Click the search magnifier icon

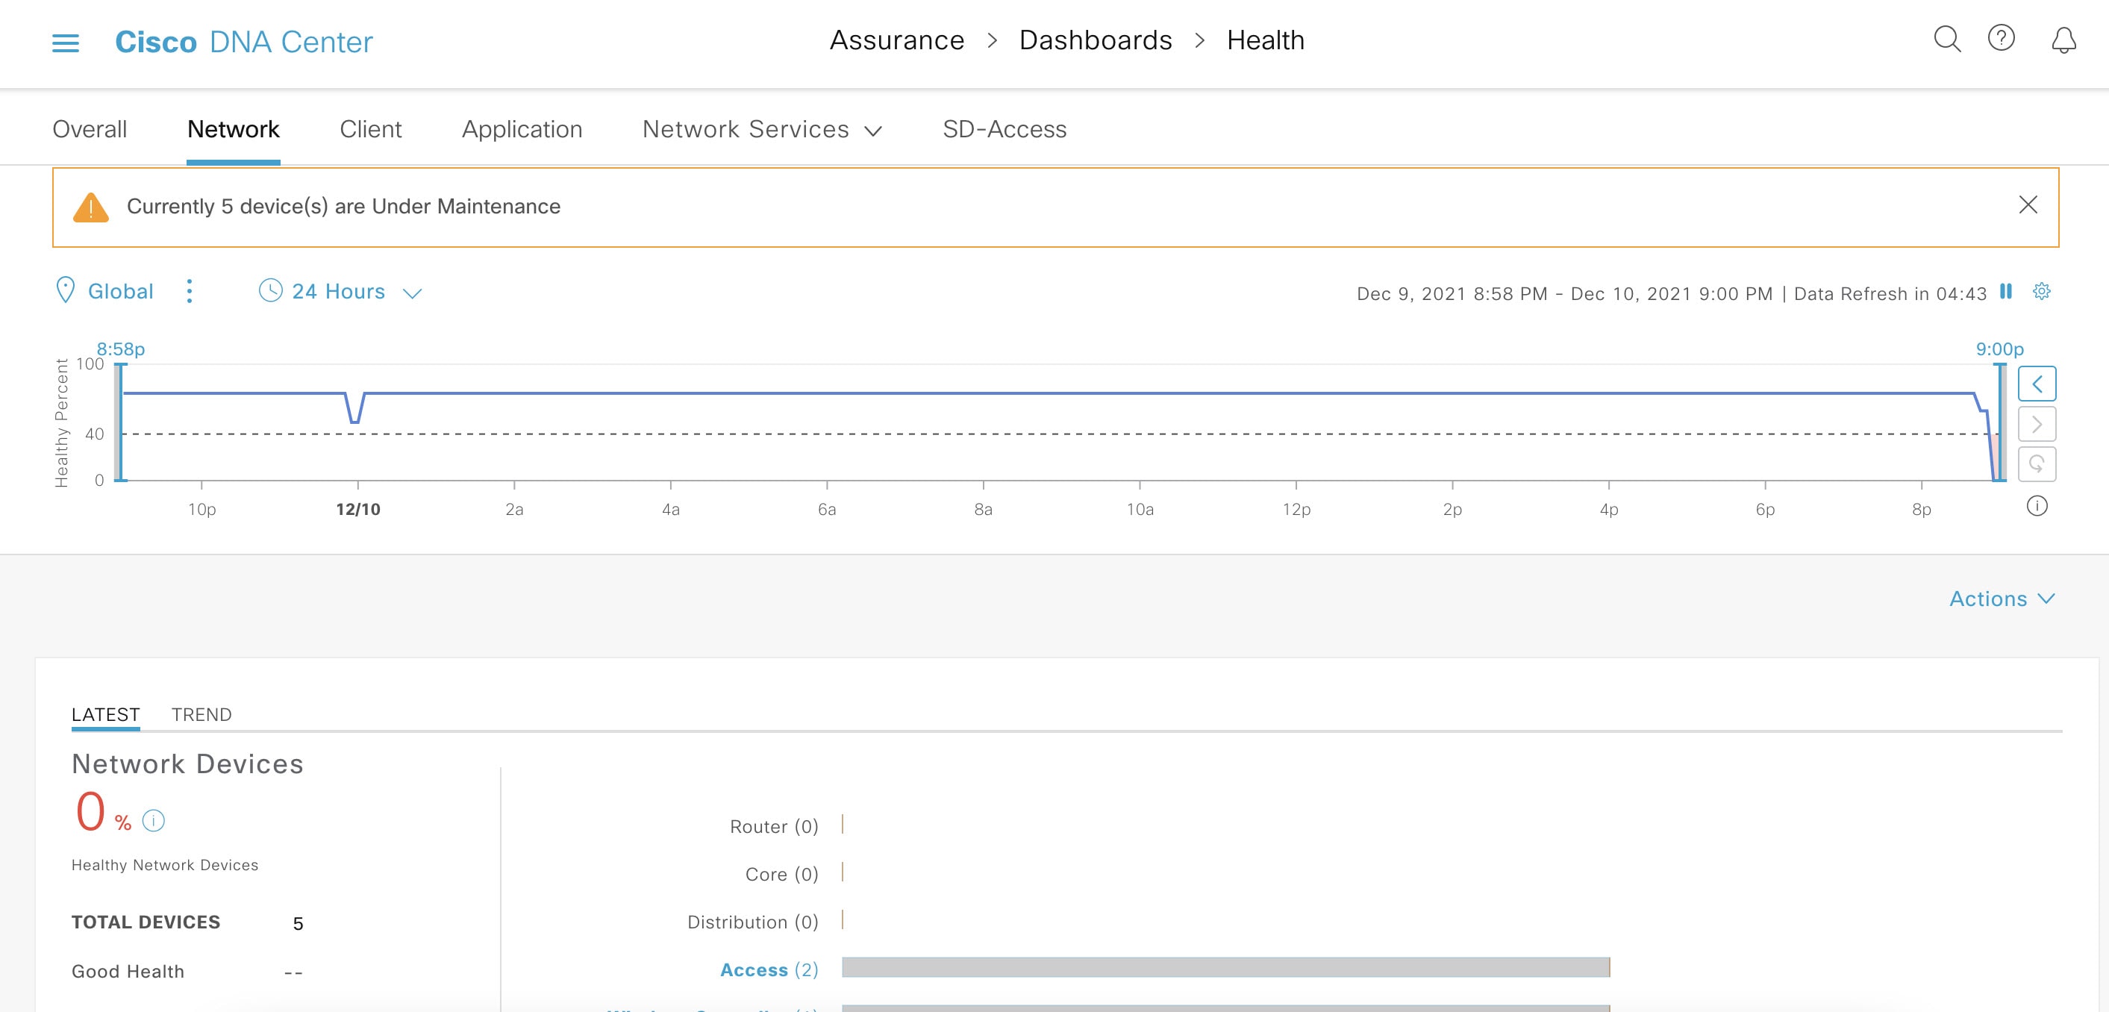pyautogui.click(x=1947, y=40)
